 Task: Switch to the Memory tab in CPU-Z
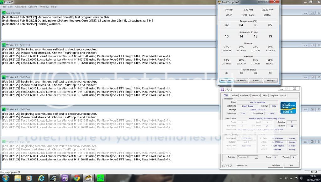[x=255, y=95]
